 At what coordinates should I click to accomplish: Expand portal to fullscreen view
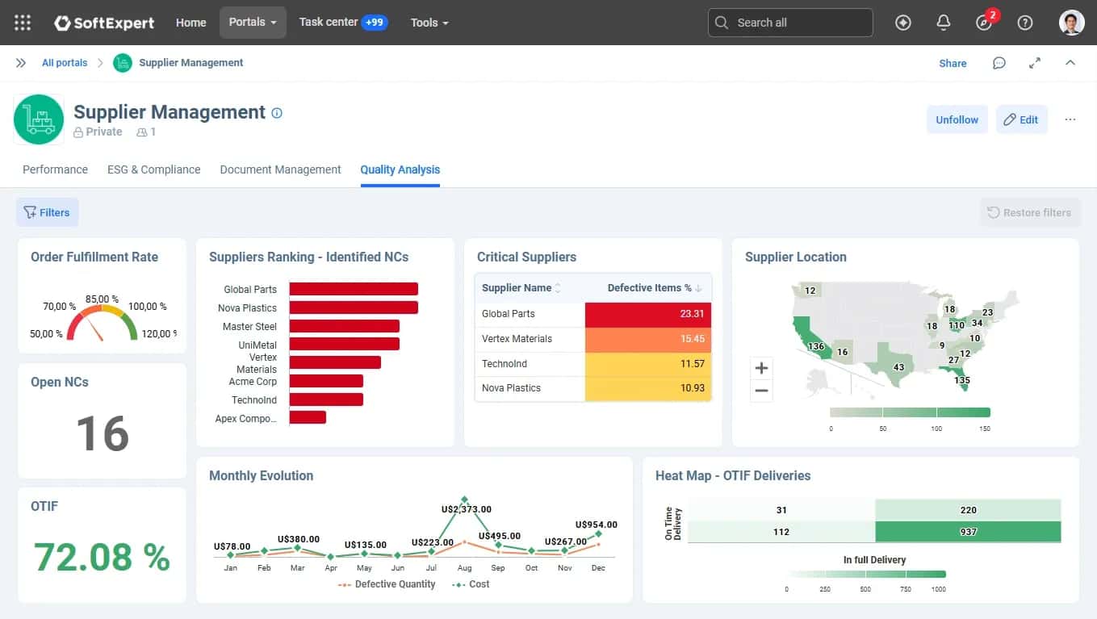click(x=1035, y=63)
